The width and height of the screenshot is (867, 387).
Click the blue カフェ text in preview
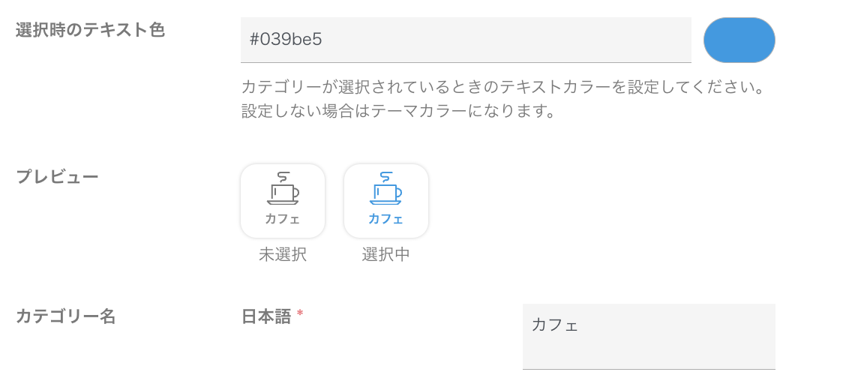[385, 219]
